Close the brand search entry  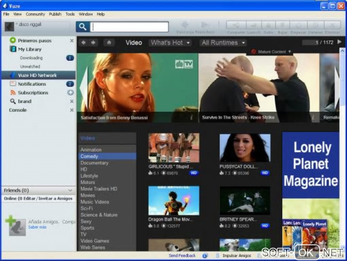[72, 101]
